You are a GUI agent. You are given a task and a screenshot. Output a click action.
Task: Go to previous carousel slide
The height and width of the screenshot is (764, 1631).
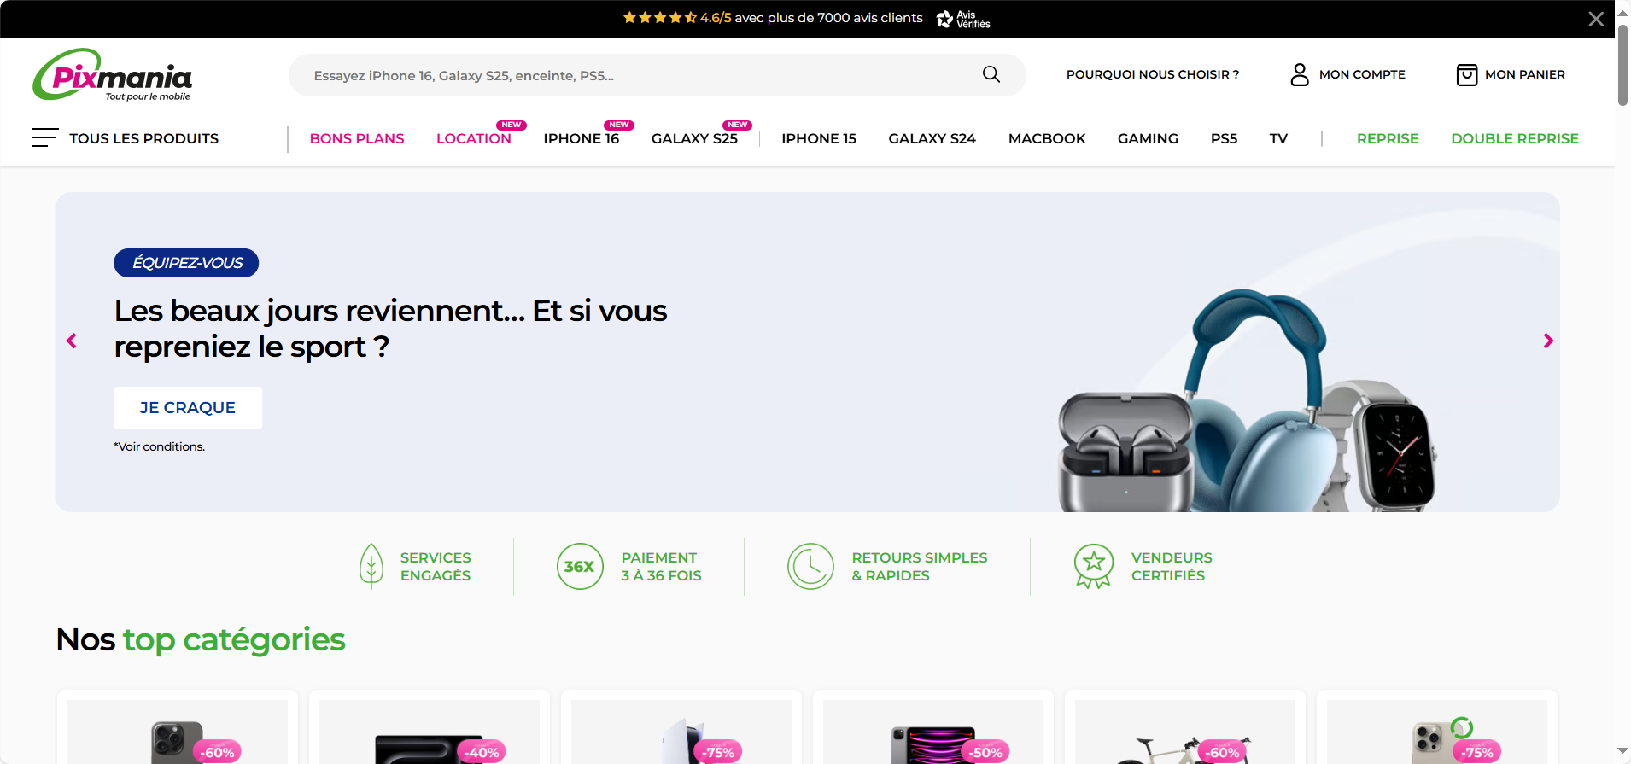[x=72, y=341]
